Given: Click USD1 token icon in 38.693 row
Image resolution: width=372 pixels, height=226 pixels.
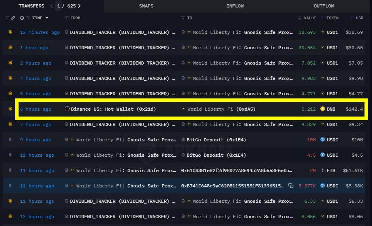Looking at the screenshot, I should point(322,32).
